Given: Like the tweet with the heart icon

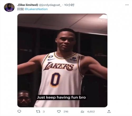Looking at the screenshot, I should tap(59, 112).
